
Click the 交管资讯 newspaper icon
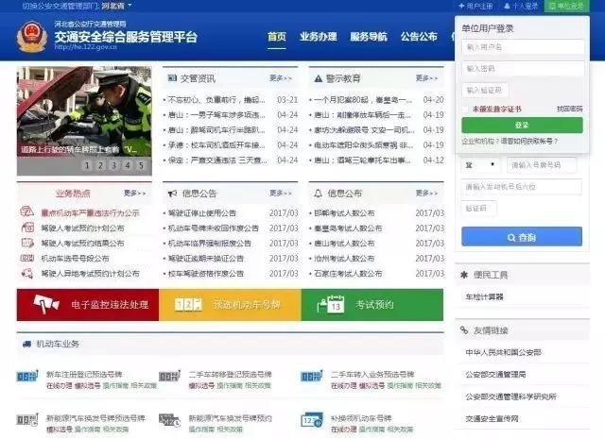point(172,78)
